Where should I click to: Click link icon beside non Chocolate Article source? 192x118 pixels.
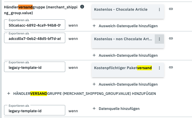(x=171, y=38)
